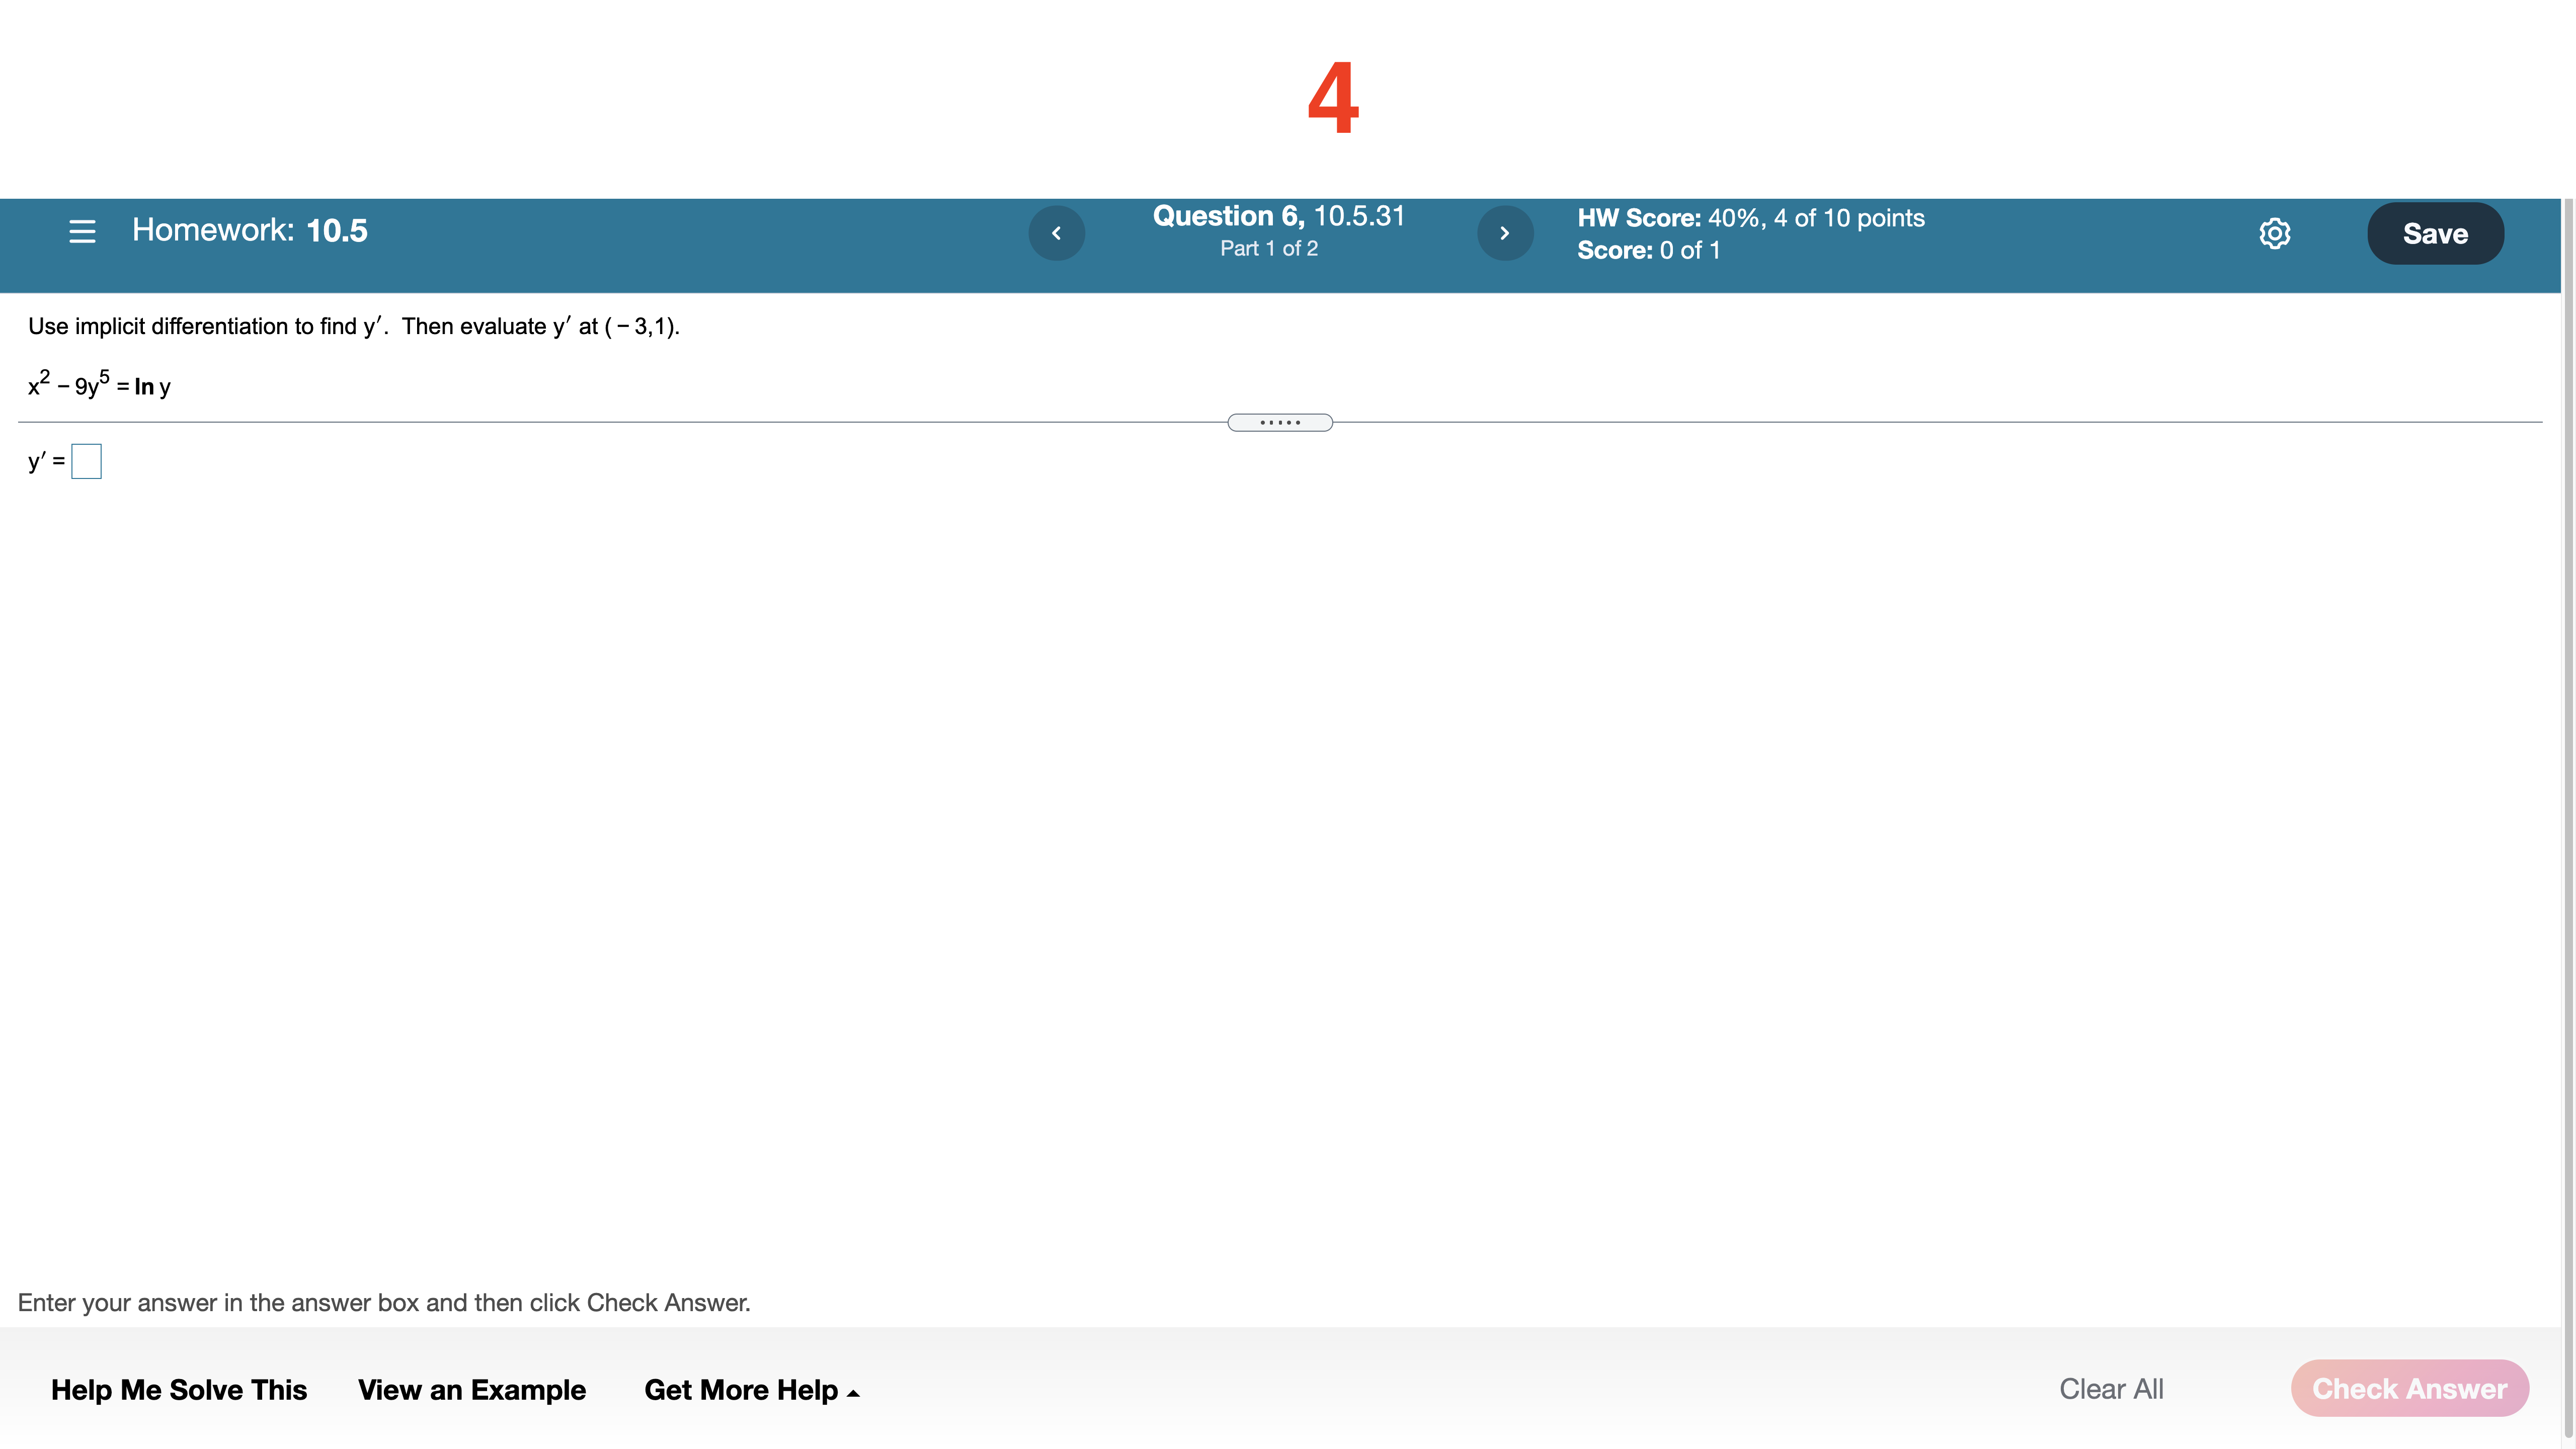Click Clear All
The height and width of the screenshot is (1449, 2576).
[2111, 1389]
